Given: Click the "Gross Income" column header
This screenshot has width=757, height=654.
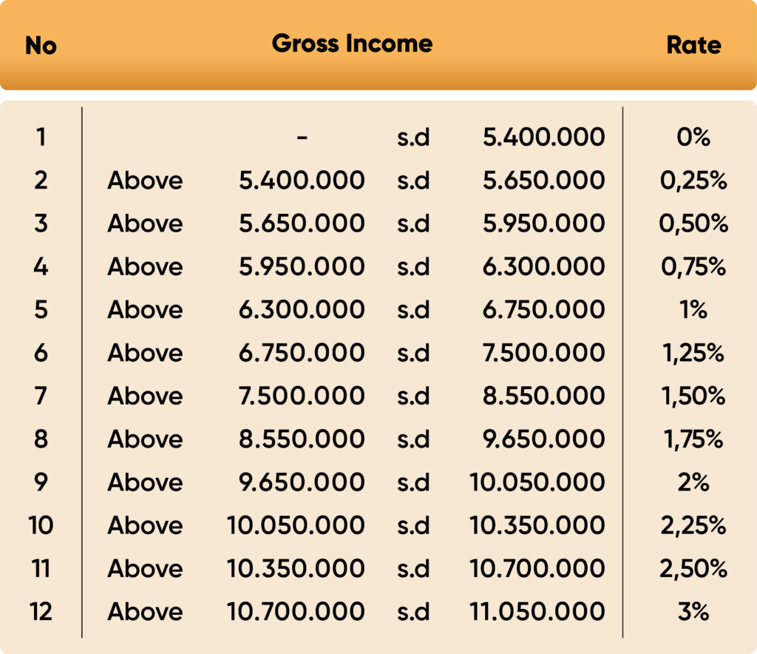Looking at the screenshot, I should tap(352, 44).
